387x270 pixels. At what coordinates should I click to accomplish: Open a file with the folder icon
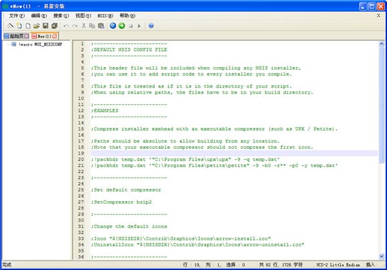point(35,26)
